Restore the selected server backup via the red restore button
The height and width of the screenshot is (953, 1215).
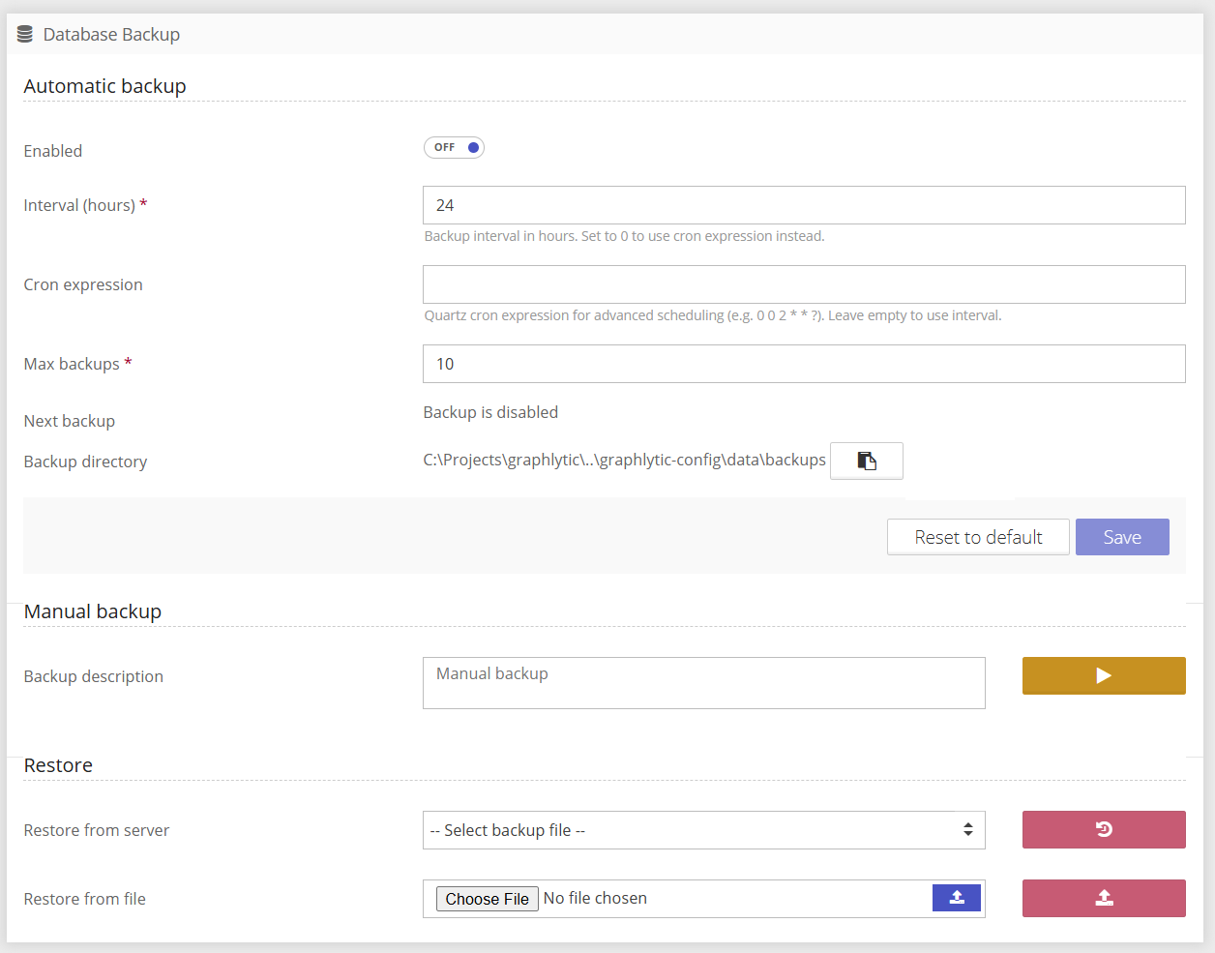1104,829
